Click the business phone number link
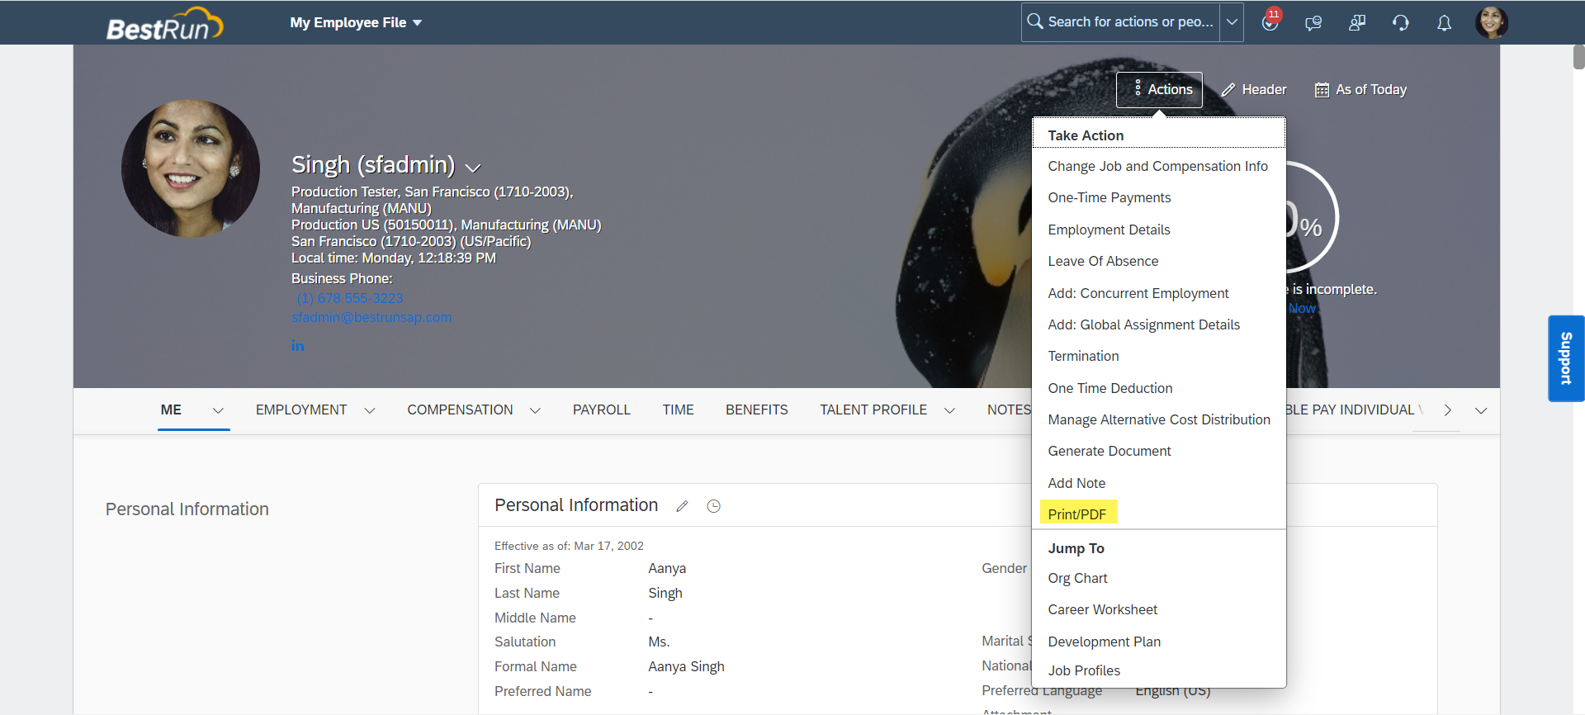Image resolution: width=1585 pixels, height=715 pixels. [350, 298]
